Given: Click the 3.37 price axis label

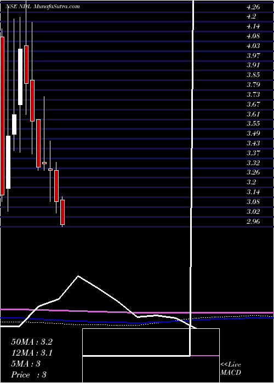Looking at the screenshot, I should (x=253, y=153).
